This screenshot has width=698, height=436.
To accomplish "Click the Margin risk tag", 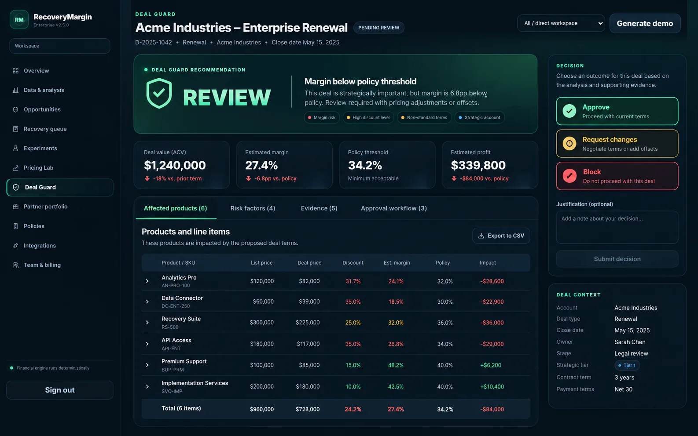I will 322,117.
